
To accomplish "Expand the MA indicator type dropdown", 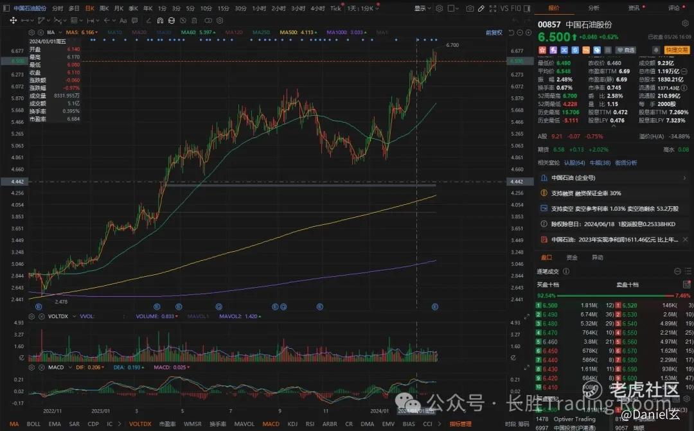I will point(60,32).
